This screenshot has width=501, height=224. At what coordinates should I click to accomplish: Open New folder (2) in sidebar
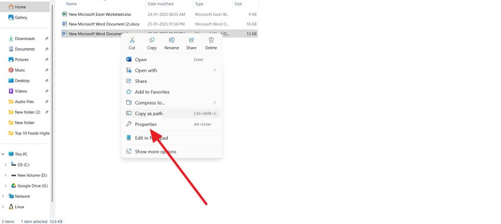coord(25,112)
